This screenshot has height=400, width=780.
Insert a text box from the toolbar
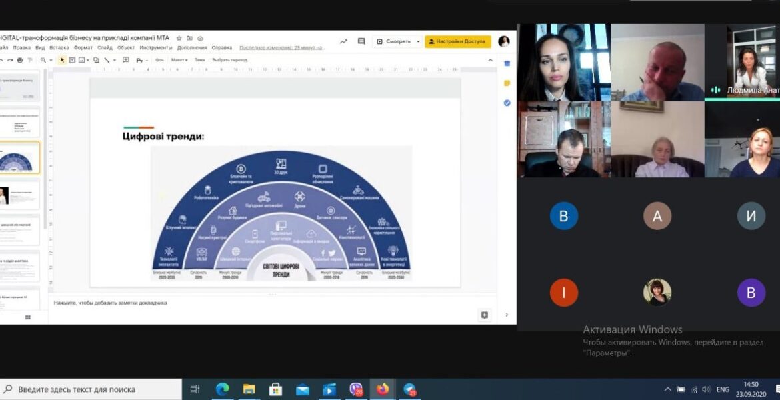72,60
